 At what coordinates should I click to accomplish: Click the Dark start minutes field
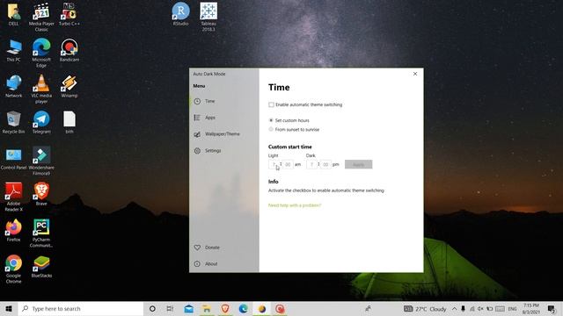click(x=325, y=164)
